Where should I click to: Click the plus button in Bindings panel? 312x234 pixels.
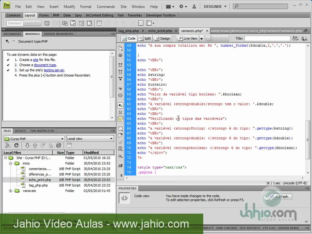click(x=7, y=41)
